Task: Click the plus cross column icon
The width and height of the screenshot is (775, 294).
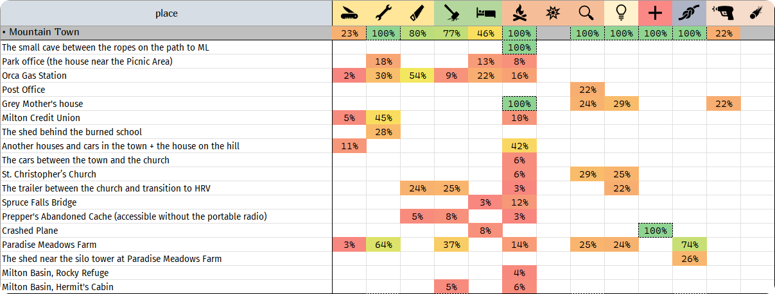Action: click(655, 13)
